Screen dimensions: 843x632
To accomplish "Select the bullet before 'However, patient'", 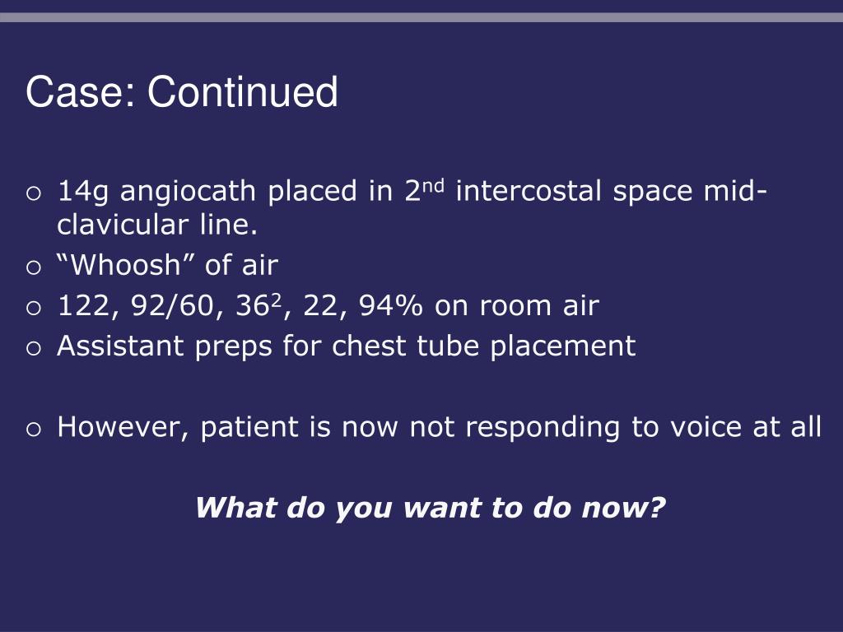I will click(33, 429).
